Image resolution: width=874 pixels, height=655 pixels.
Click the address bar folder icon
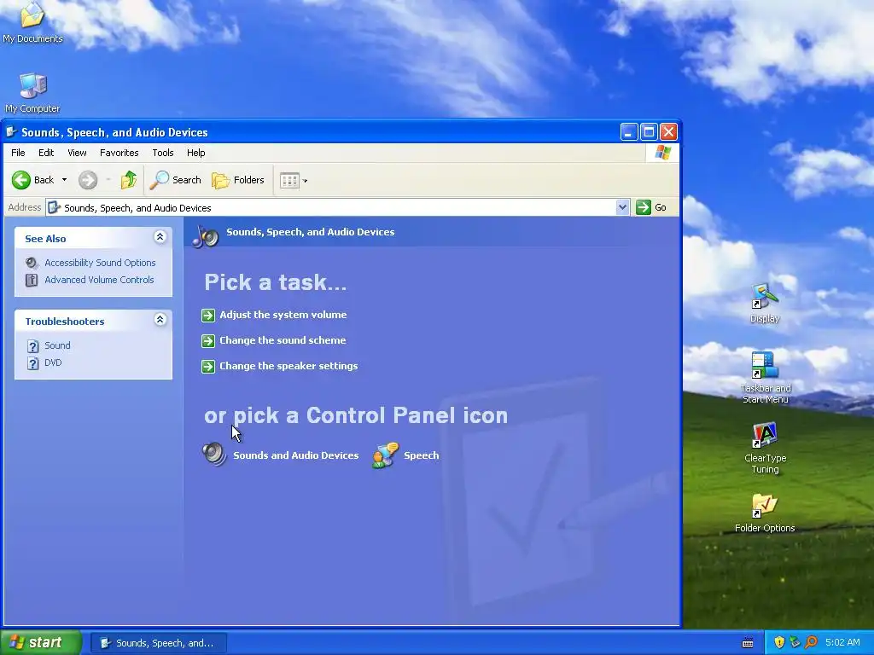point(54,208)
